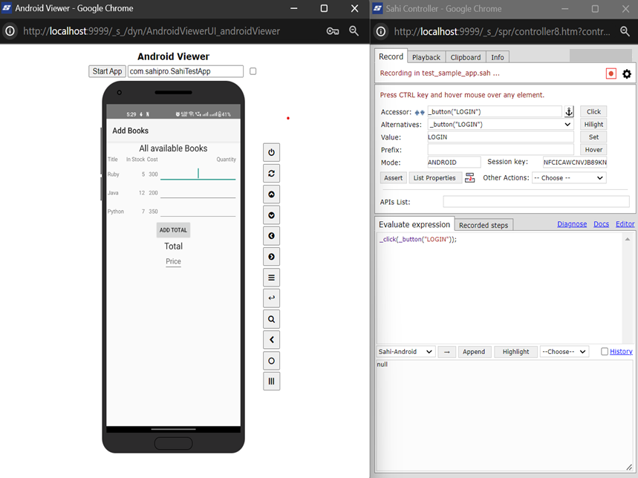Switch to the Playback tab
The width and height of the screenshot is (638, 478).
(x=426, y=57)
